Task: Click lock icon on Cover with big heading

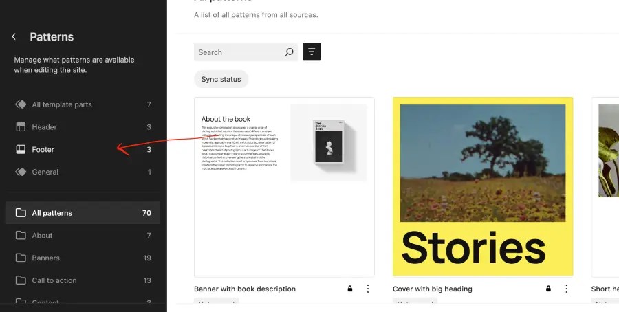Action: [x=548, y=289]
